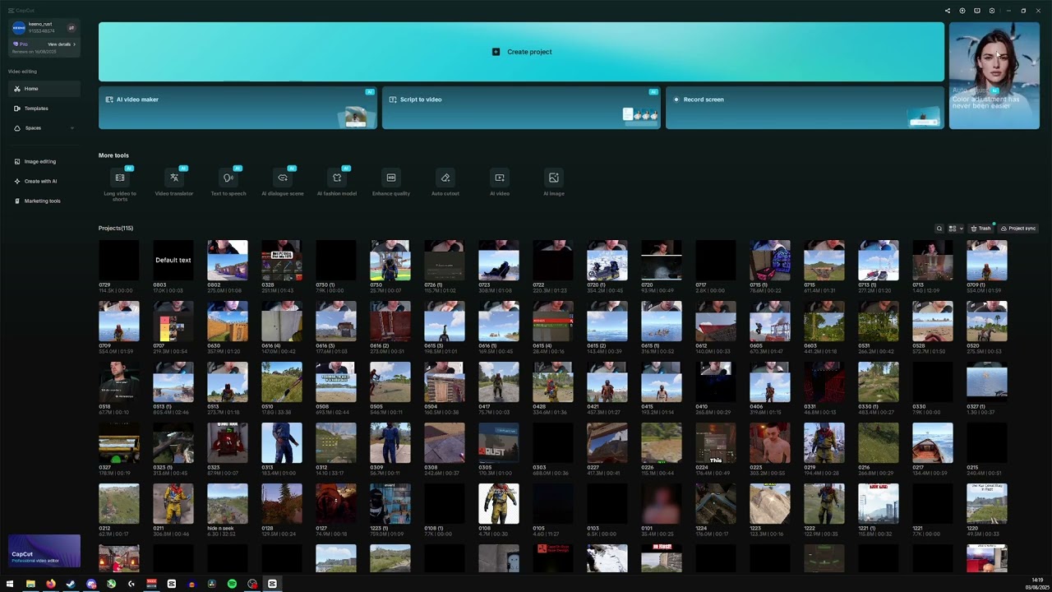The height and width of the screenshot is (592, 1052).
Task: Open the 0803 Default text project
Action: 173,261
